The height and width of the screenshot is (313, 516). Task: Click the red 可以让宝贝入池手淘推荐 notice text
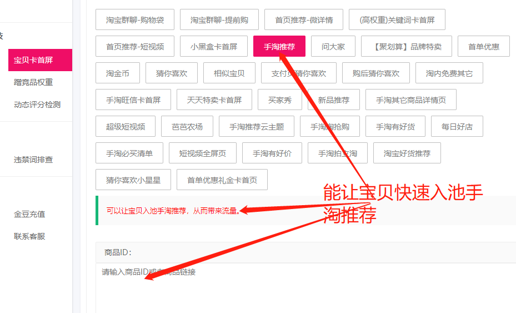point(173,211)
